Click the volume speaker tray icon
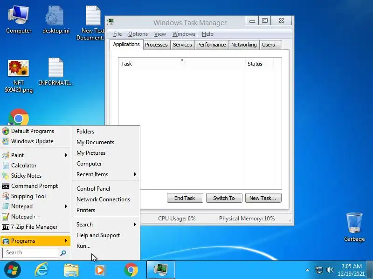Image resolution: width=373 pixels, height=279 pixels. (330, 270)
